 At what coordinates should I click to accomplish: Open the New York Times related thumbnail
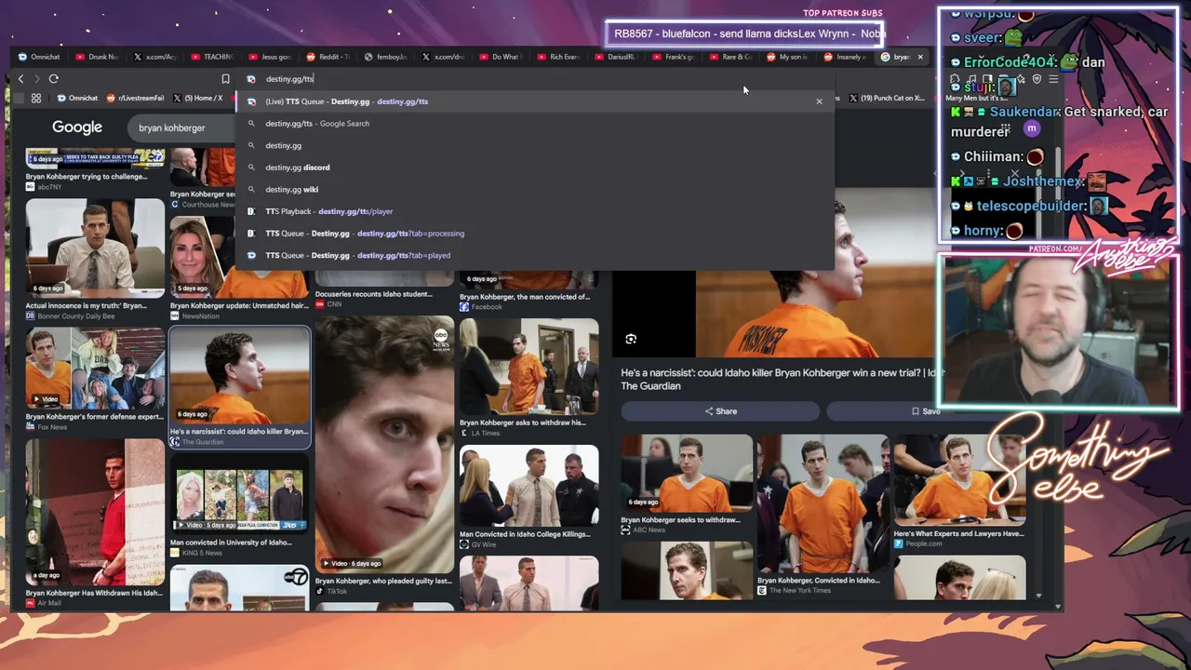coord(823,503)
